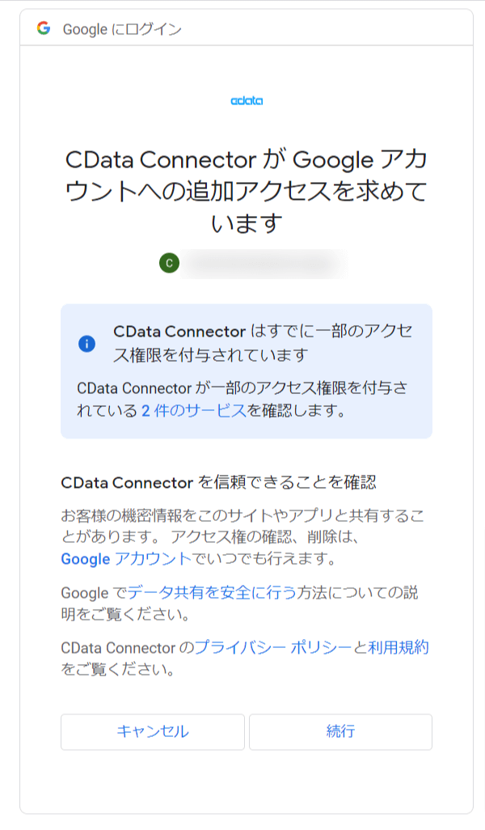Click the 'Google で' text before data-sharing link

(x=93, y=593)
